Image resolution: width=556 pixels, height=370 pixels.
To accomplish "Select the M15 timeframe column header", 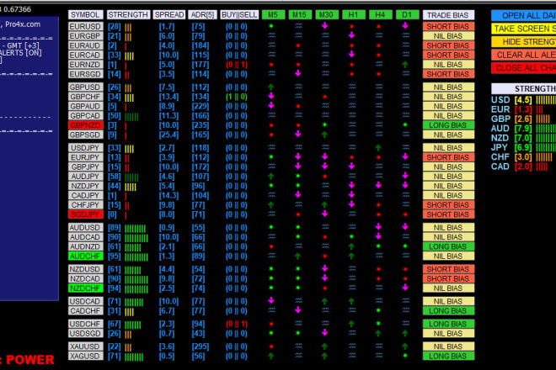I will pos(300,15).
